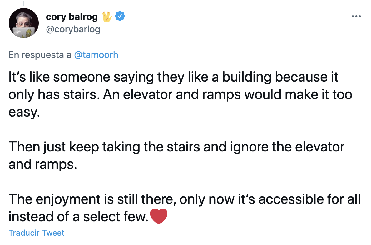Click the line starting "only has stairs"
371x245 pixels.
[180, 94]
